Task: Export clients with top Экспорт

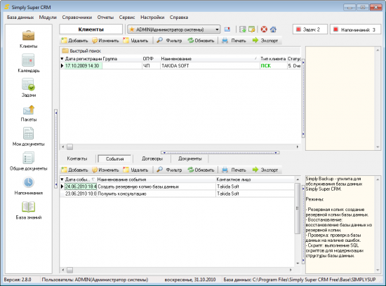Action: pyautogui.click(x=265, y=41)
